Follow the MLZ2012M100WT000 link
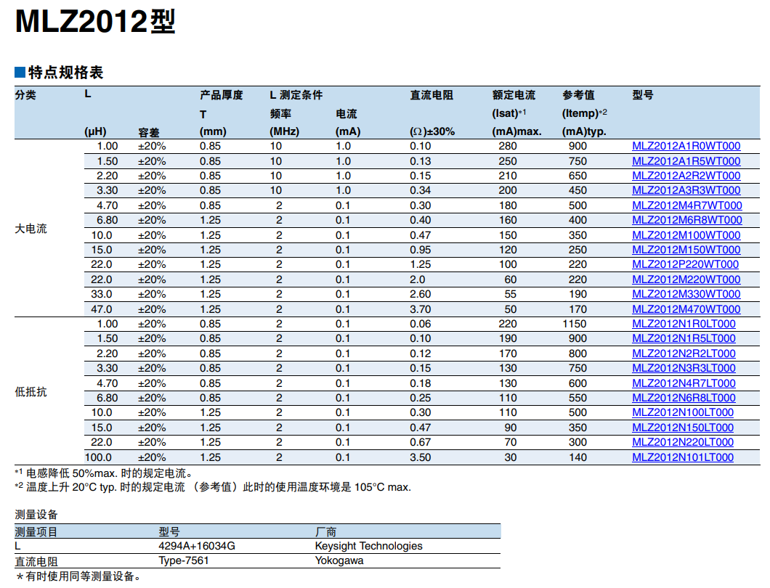770x588 pixels. click(x=686, y=235)
